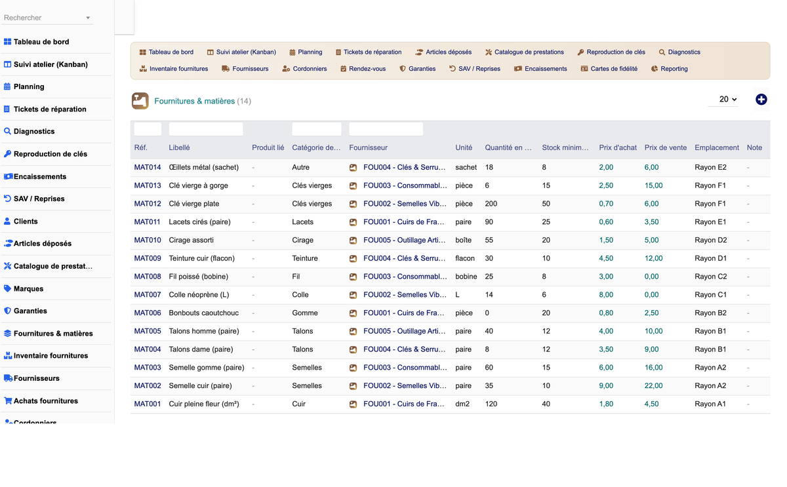Open Fournitures & matières list title link
The width and height of the screenshot is (787, 487).
[x=194, y=101]
